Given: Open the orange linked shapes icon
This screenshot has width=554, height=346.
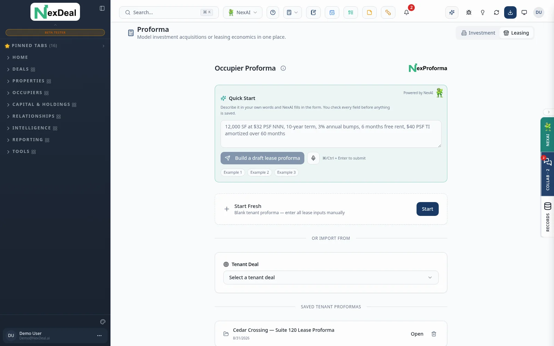Looking at the screenshot, I should (388, 12).
